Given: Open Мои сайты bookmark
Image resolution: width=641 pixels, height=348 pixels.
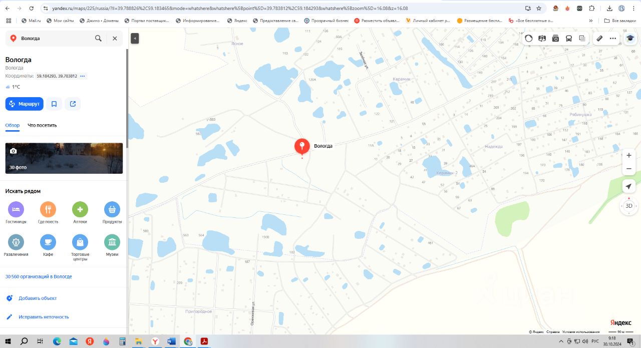Looking at the screenshot, I should tap(60, 21).
